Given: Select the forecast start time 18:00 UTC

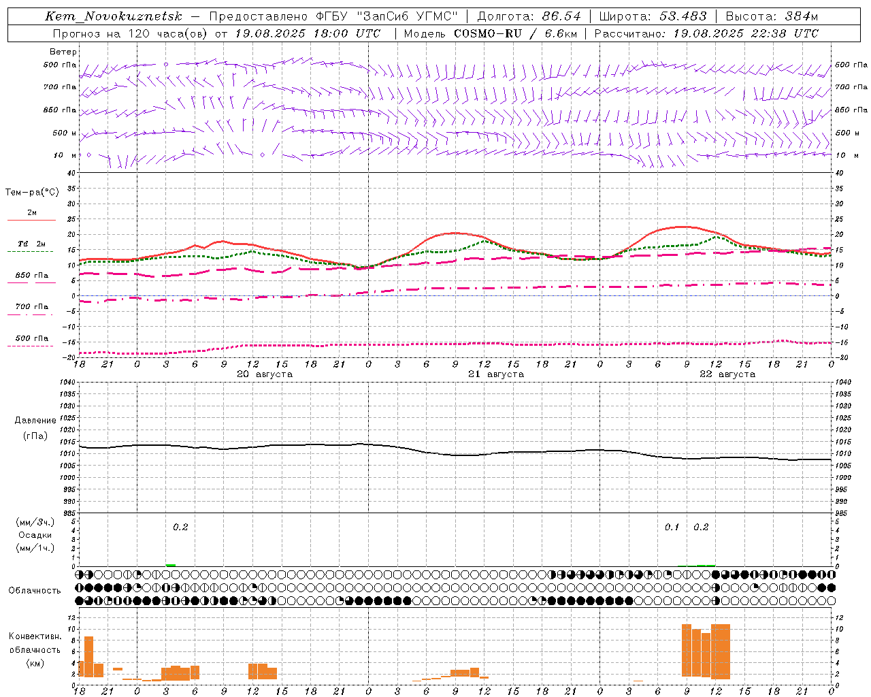Looking at the screenshot, I should coord(347,33).
